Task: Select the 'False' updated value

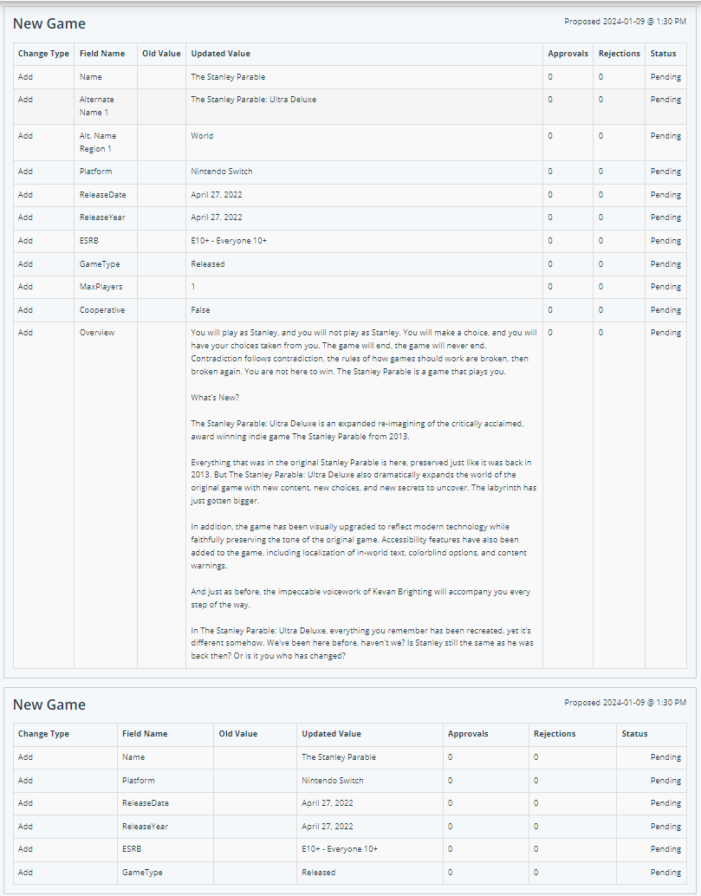Action: pos(200,309)
